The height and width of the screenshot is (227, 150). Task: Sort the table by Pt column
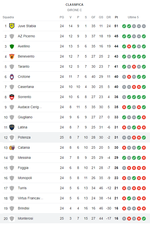click(116, 17)
